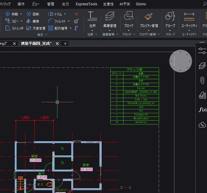
Task: Open the f(x) parameters panel
Action: click(x=203, y=110)
